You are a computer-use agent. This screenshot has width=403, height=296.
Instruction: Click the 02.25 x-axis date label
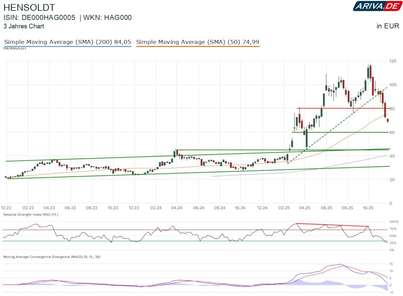[x=284, y=208]
